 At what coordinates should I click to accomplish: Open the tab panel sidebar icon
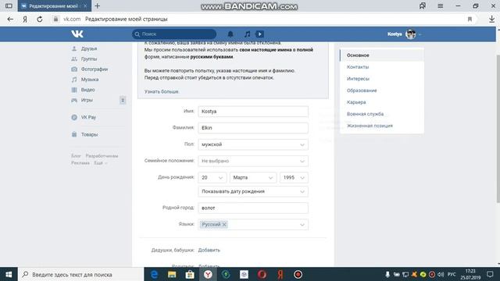point(9,5)
